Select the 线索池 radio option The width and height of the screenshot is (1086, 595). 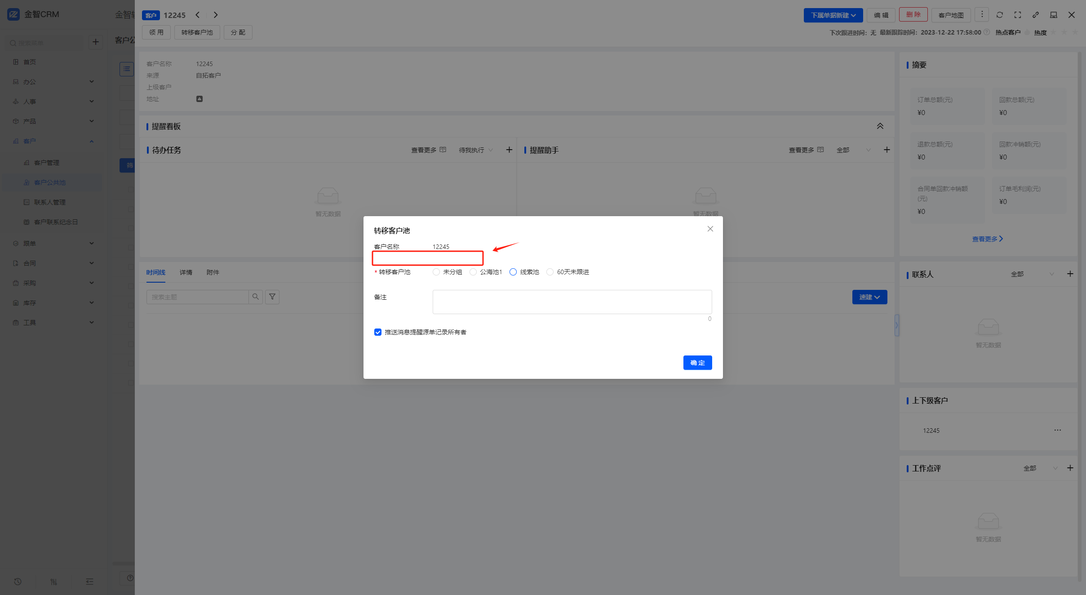tap(513, 272)
